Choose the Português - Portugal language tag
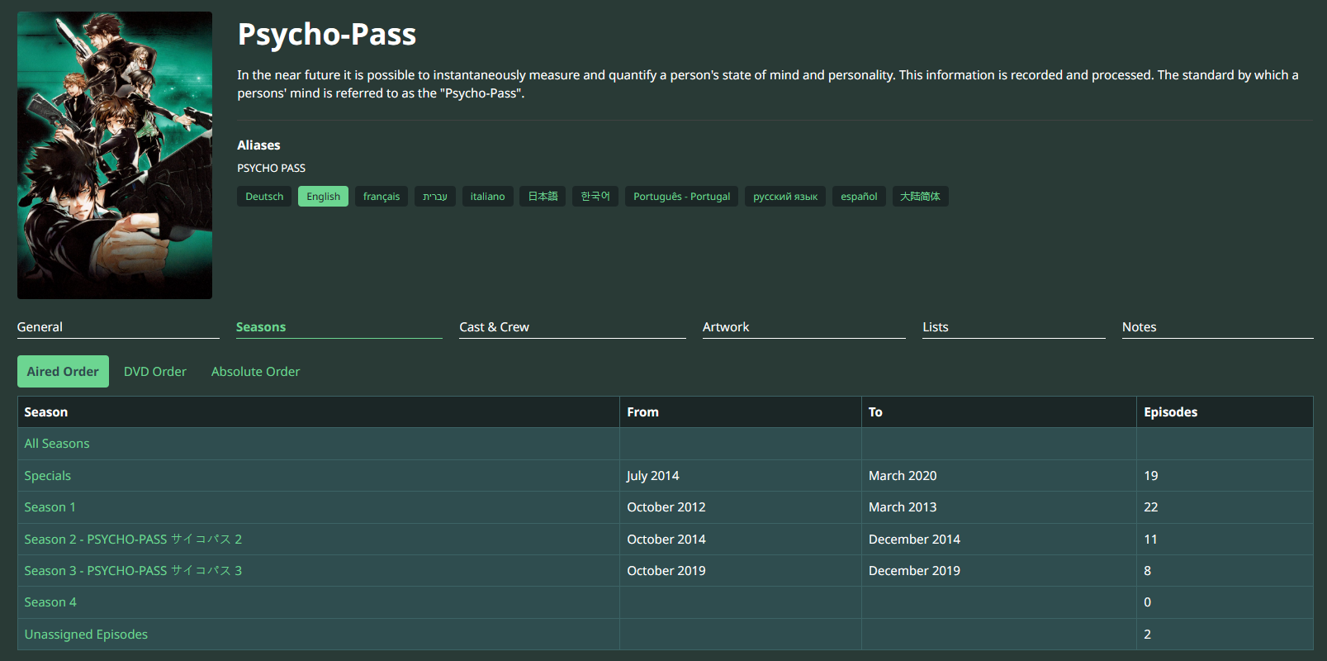1327x661 pixels. coord(681,197)
